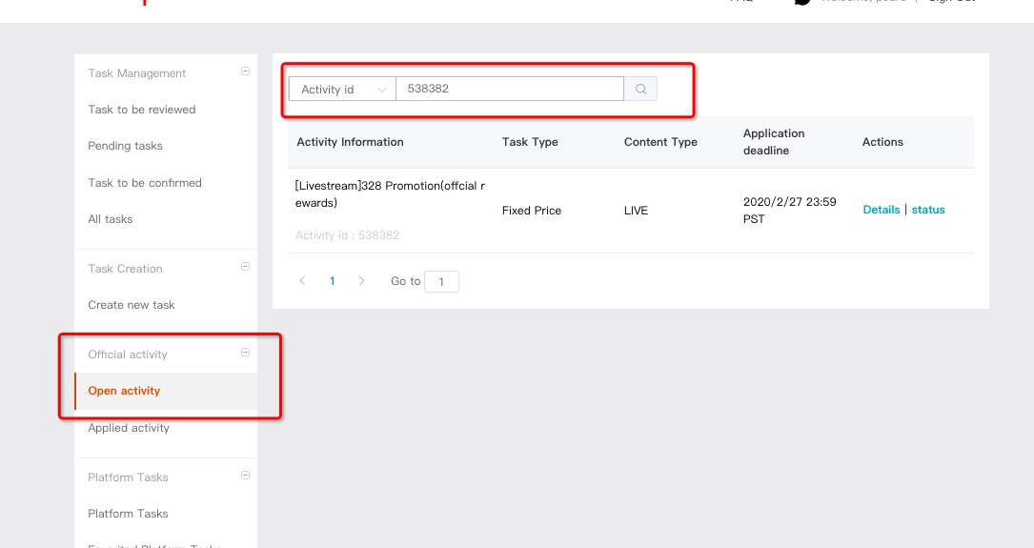
Task: Click the Task Type column header
Action: click(x=530, y=142)
